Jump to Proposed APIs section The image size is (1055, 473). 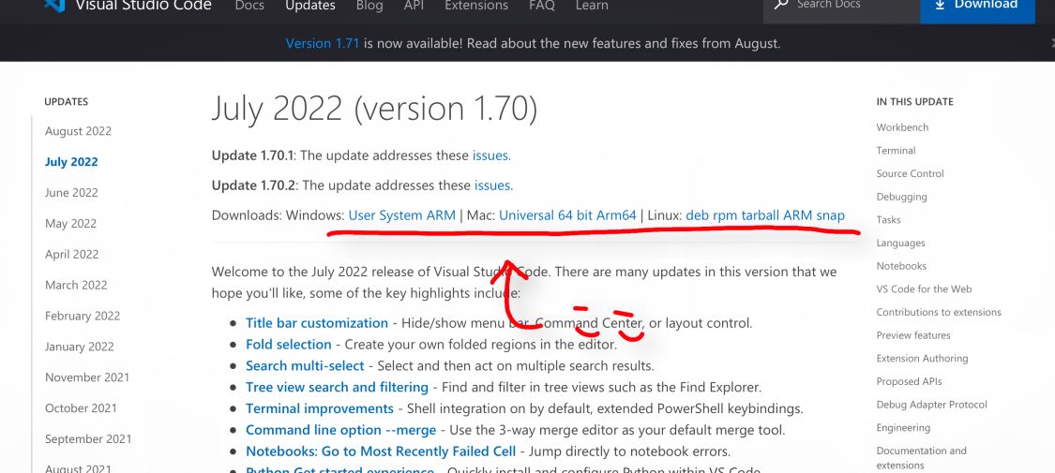[x=909, y=381]
